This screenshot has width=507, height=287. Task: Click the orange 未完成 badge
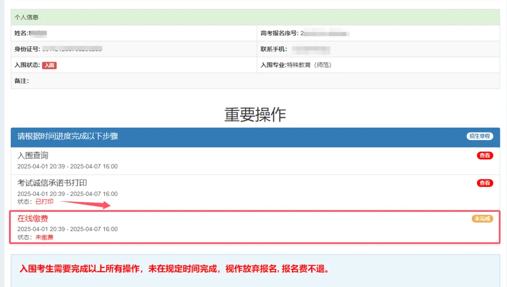[x=482, y=218]
